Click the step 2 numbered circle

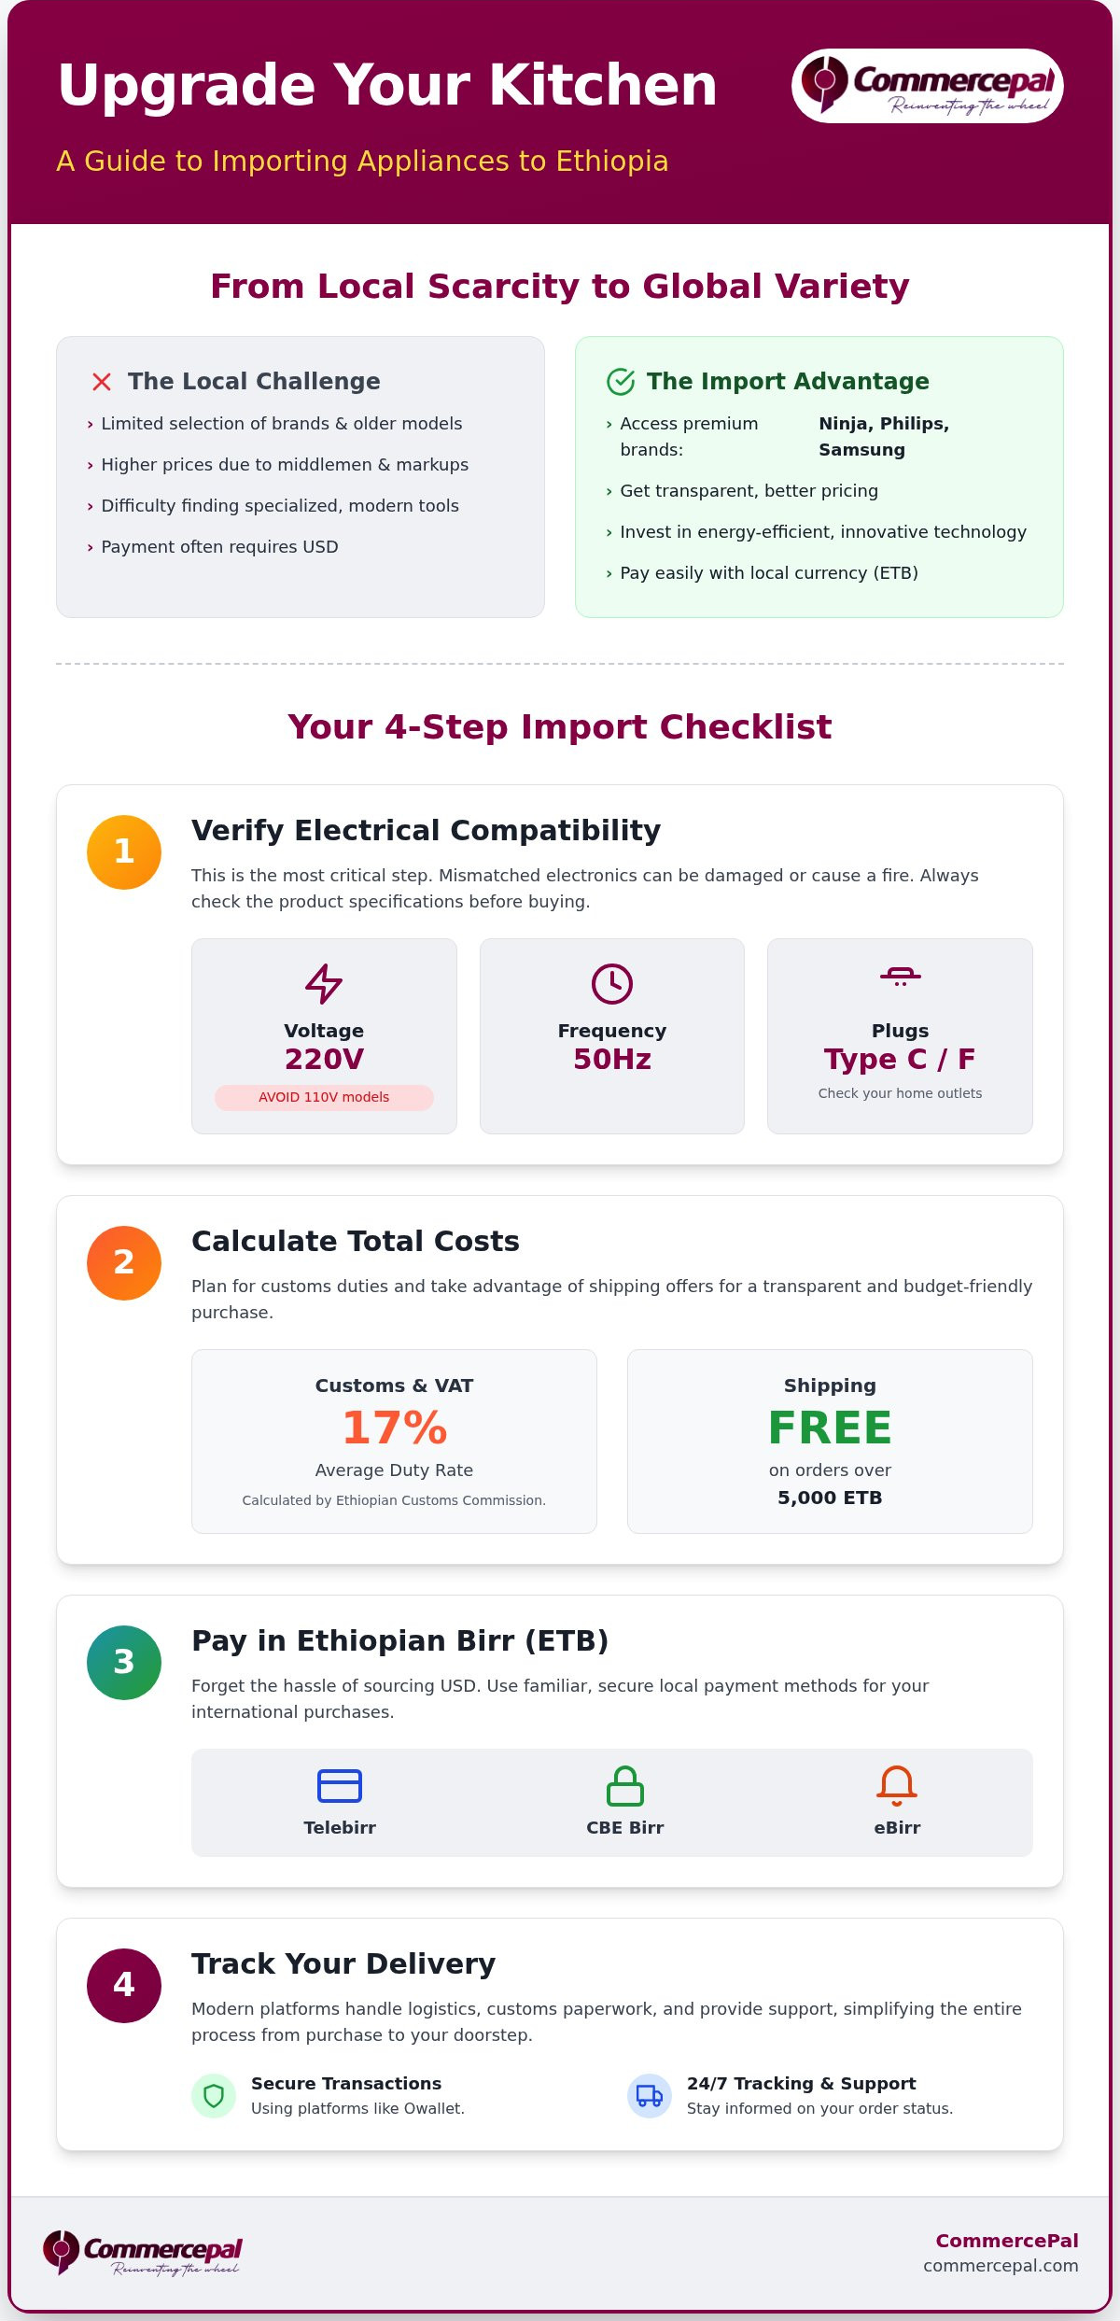(124, 1263)
